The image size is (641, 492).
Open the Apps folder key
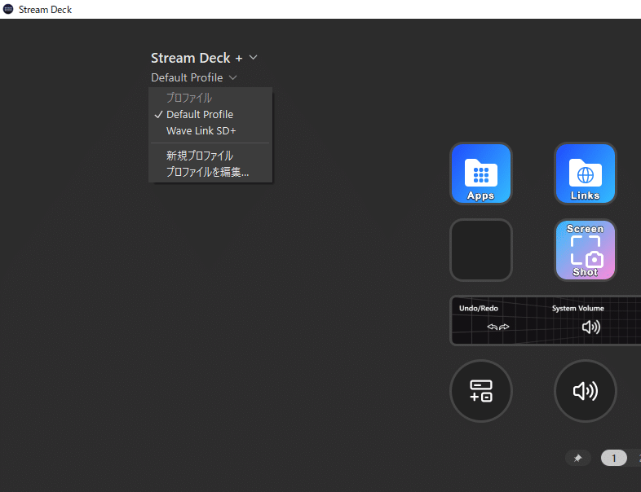(x=481, y=174)
